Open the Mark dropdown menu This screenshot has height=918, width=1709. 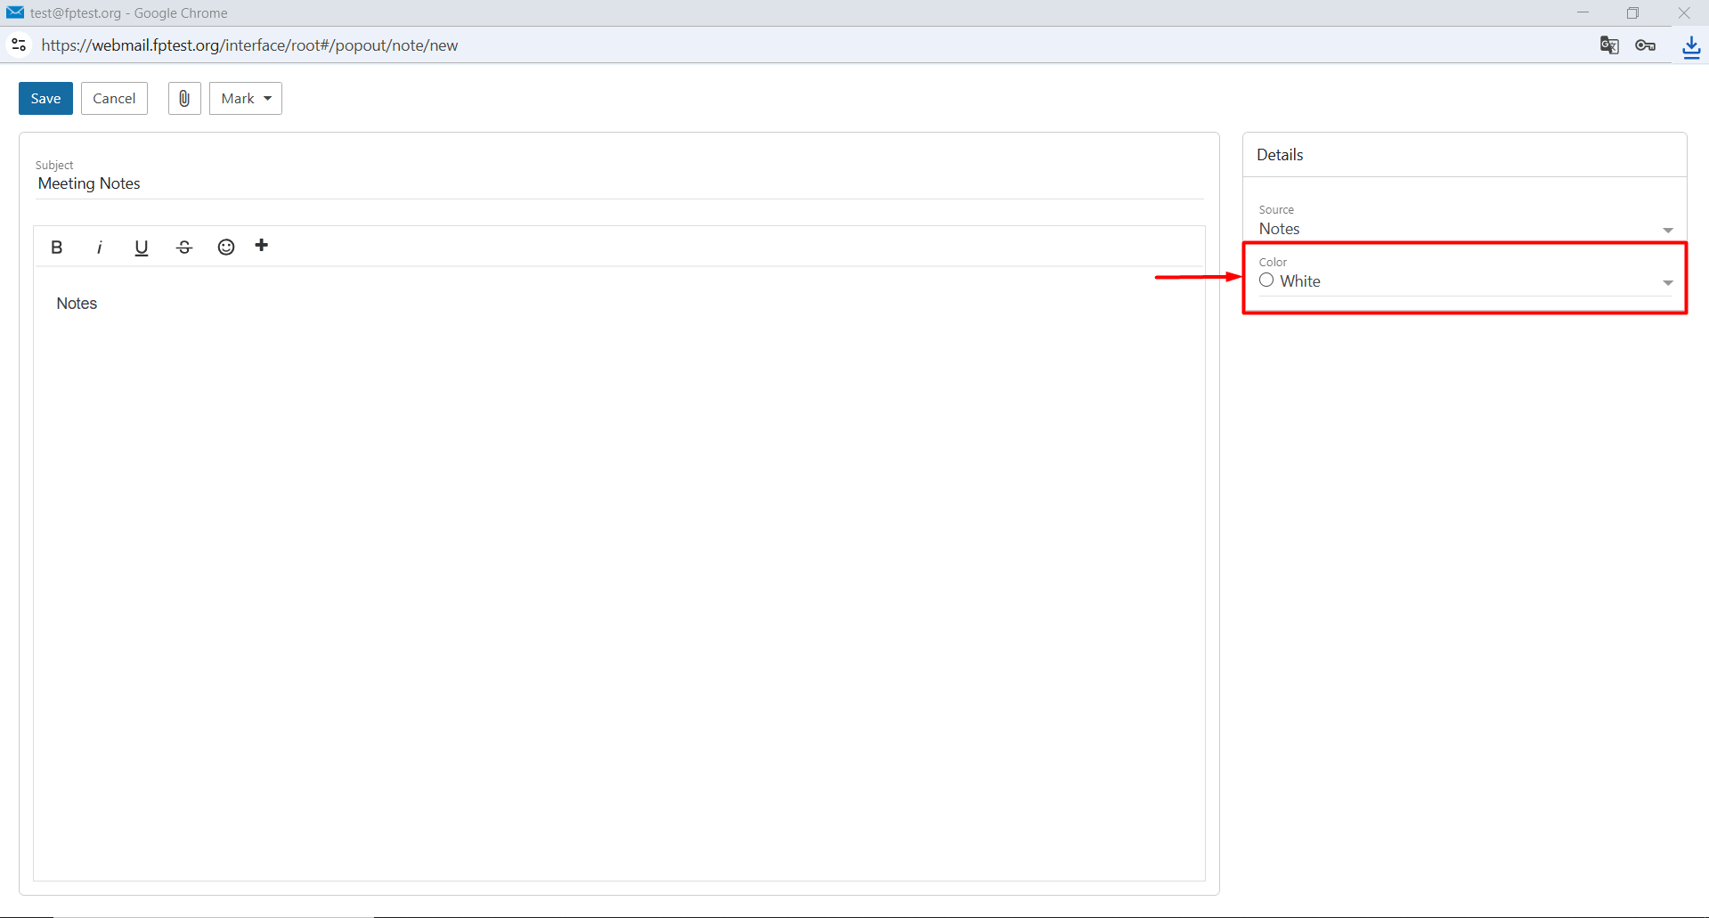[x=246, y=99]
